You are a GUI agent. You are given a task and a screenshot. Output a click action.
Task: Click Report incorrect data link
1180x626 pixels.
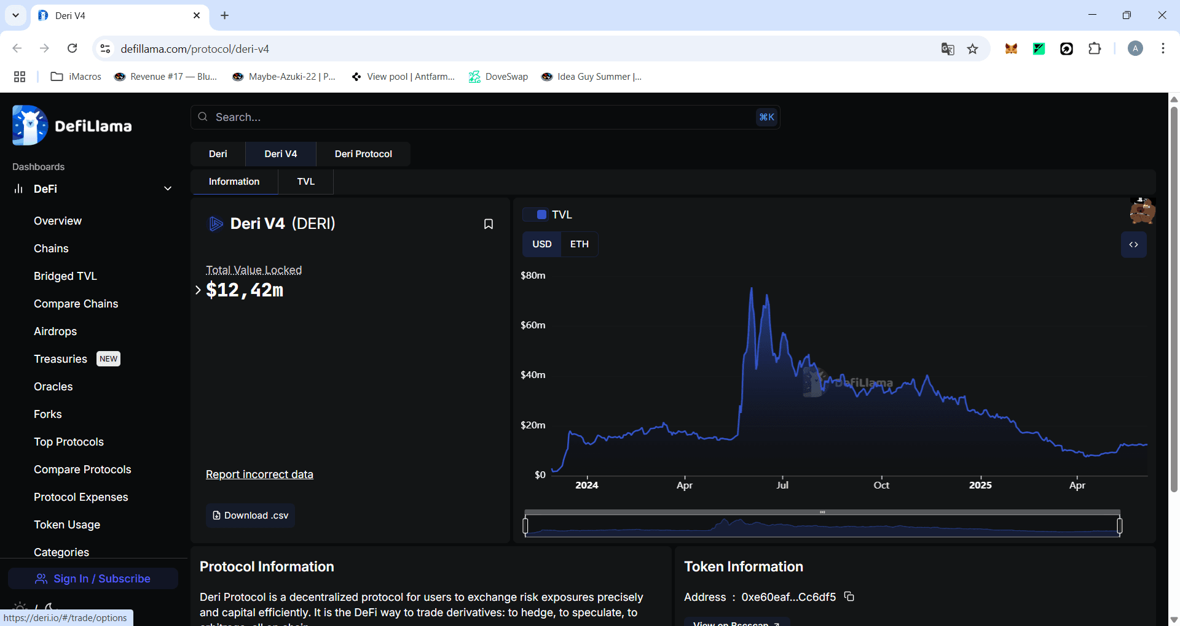point(259,474)
